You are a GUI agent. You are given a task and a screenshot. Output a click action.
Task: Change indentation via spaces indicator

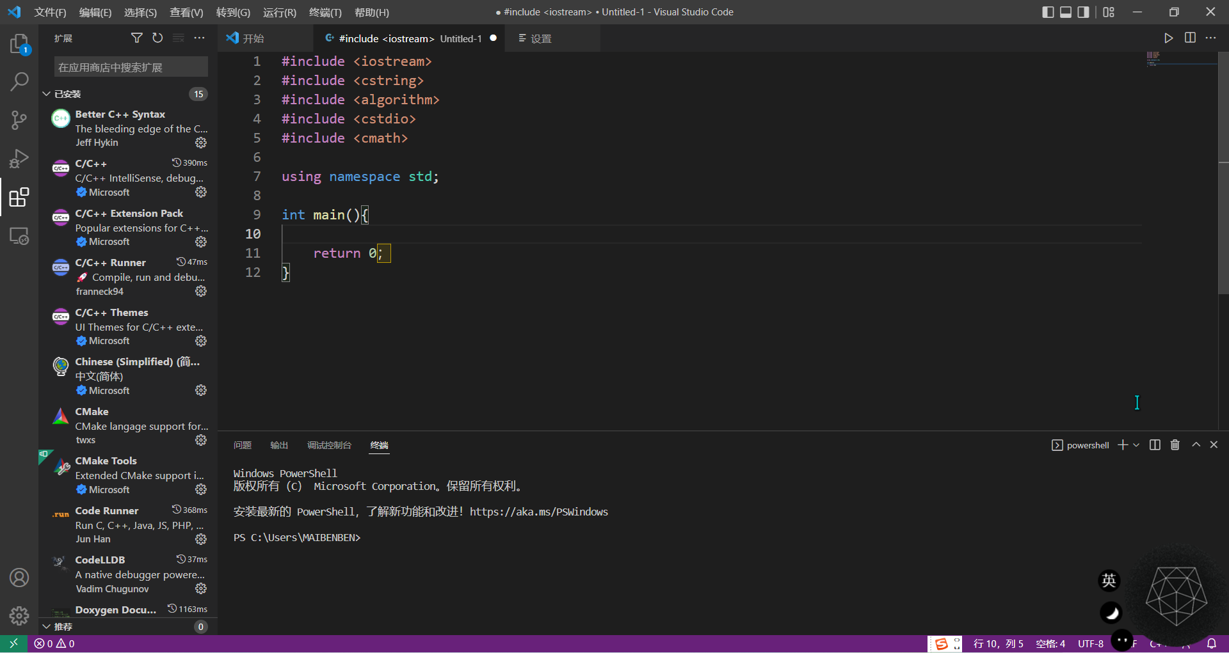pyautogui.click(x=1050, y=643)
